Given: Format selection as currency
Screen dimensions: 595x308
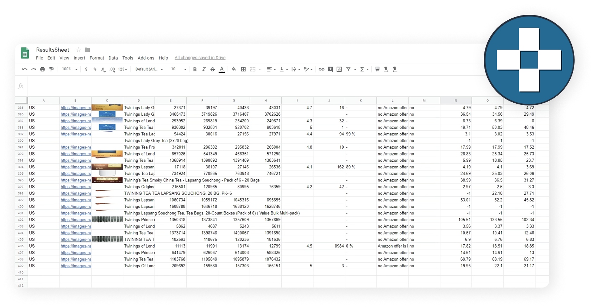Looking at the screenshot, I should [86, 69].
